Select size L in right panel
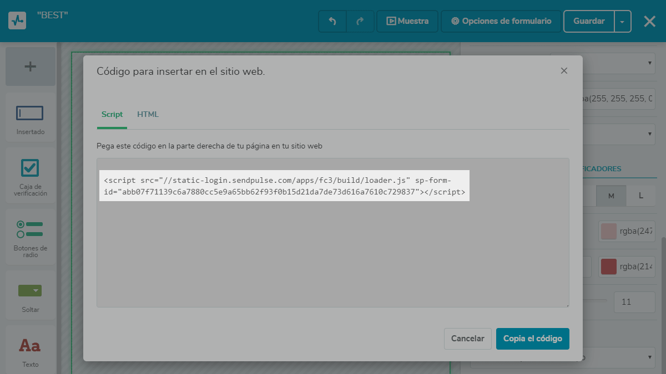Image resolution: width=666 pixels, height=374 pixels. [641, 196]
